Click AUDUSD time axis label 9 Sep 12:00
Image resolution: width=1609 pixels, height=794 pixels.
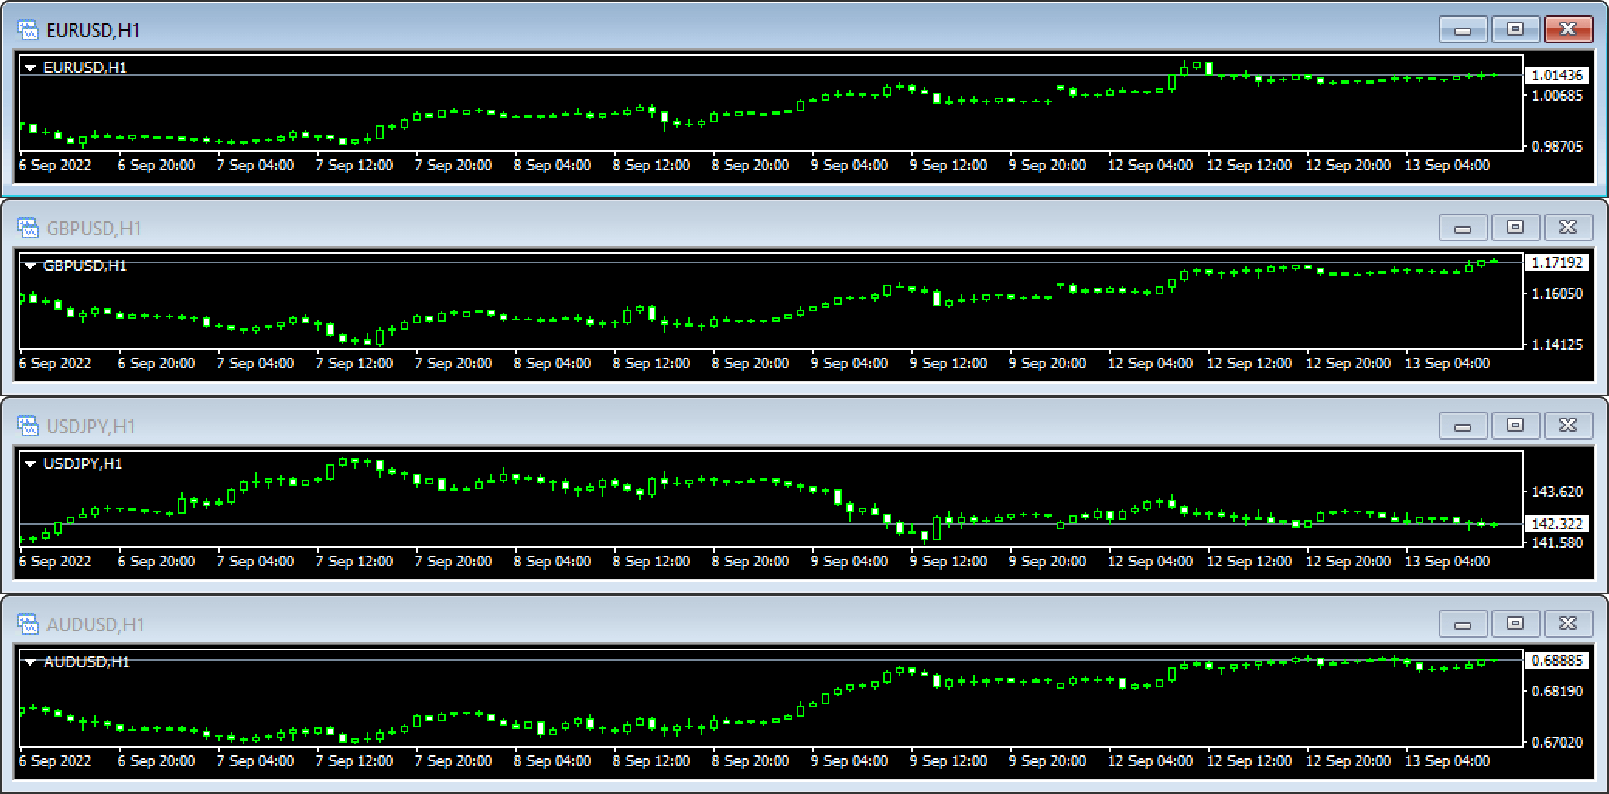tap(948, 761)
